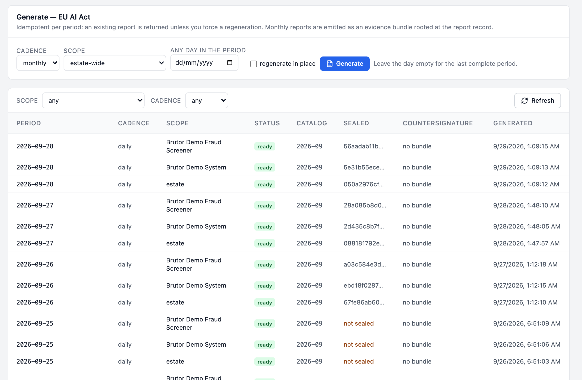
Task: Click Brutor Demo Fraud Screener in row a03c584e3d
Action: point(194,264)
